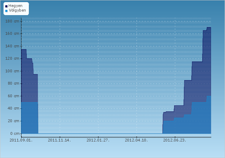Click the 60 cm y-axis label
Image resolution: width=225 pixels, height=158 pixels.
pyautogui.click(x=13, y=96)
